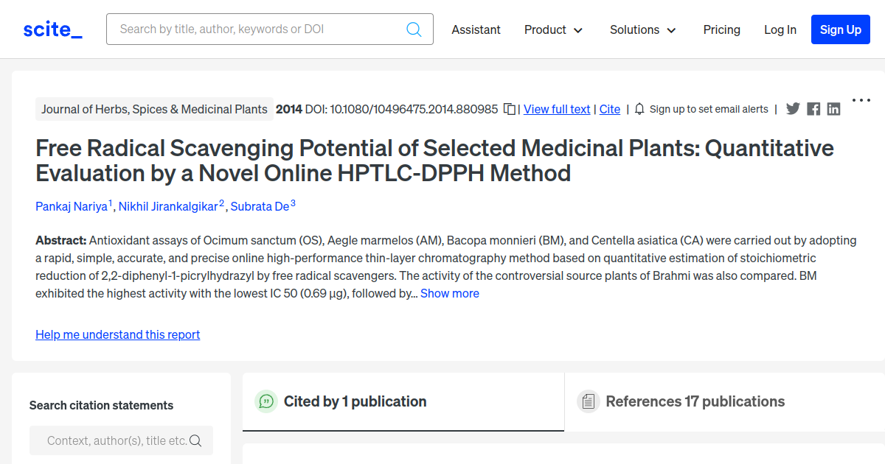Viewport: 885px width, 464px height.
Task: Share the report on Facebook
Action: [813, 109]
